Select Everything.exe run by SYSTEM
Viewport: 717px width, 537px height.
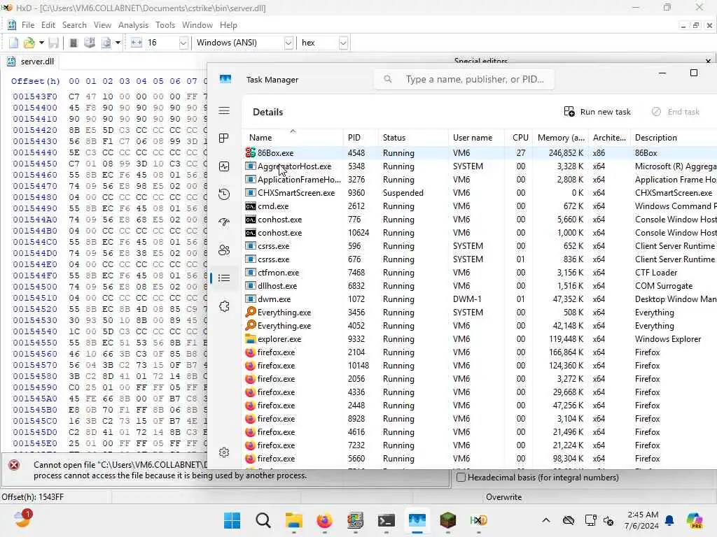click(479, 313)
